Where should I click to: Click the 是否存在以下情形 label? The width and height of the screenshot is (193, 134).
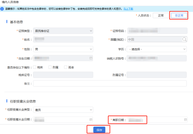click(x=20, y=67)
